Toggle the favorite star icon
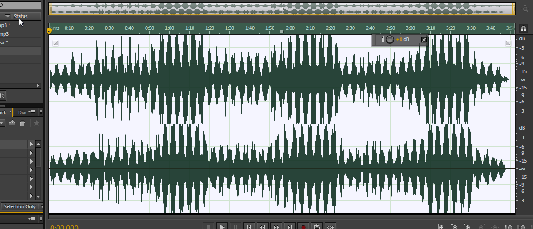533x229 pixels. [37, 123]
